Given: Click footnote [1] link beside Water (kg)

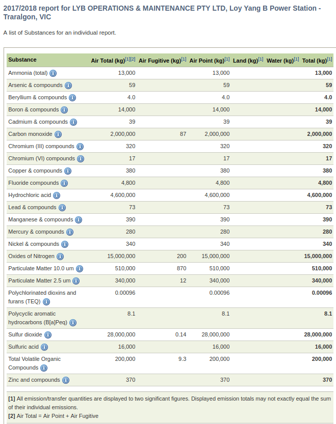Looking at the screenshot, I should click(x=296, y=60).
